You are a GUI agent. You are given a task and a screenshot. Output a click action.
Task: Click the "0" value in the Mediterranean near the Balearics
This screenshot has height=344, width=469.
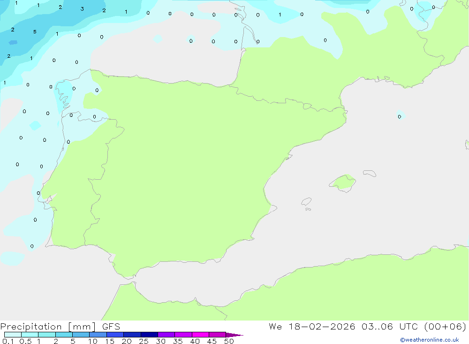399,117
